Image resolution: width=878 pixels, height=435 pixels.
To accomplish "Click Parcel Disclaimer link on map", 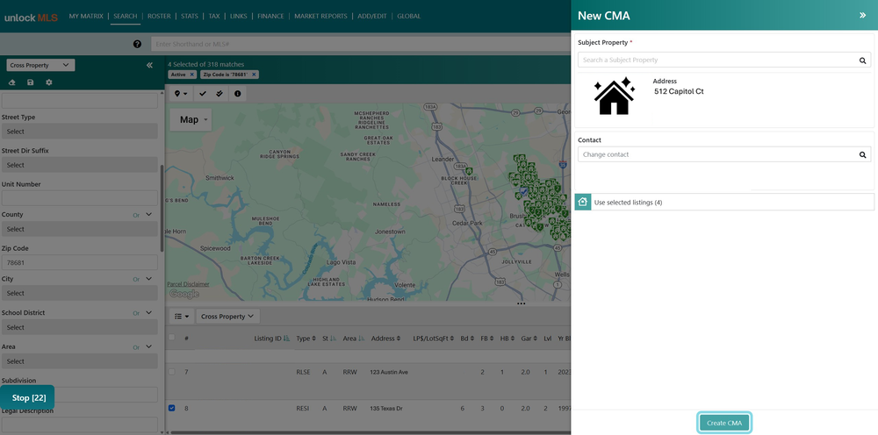I will (188, 284).
